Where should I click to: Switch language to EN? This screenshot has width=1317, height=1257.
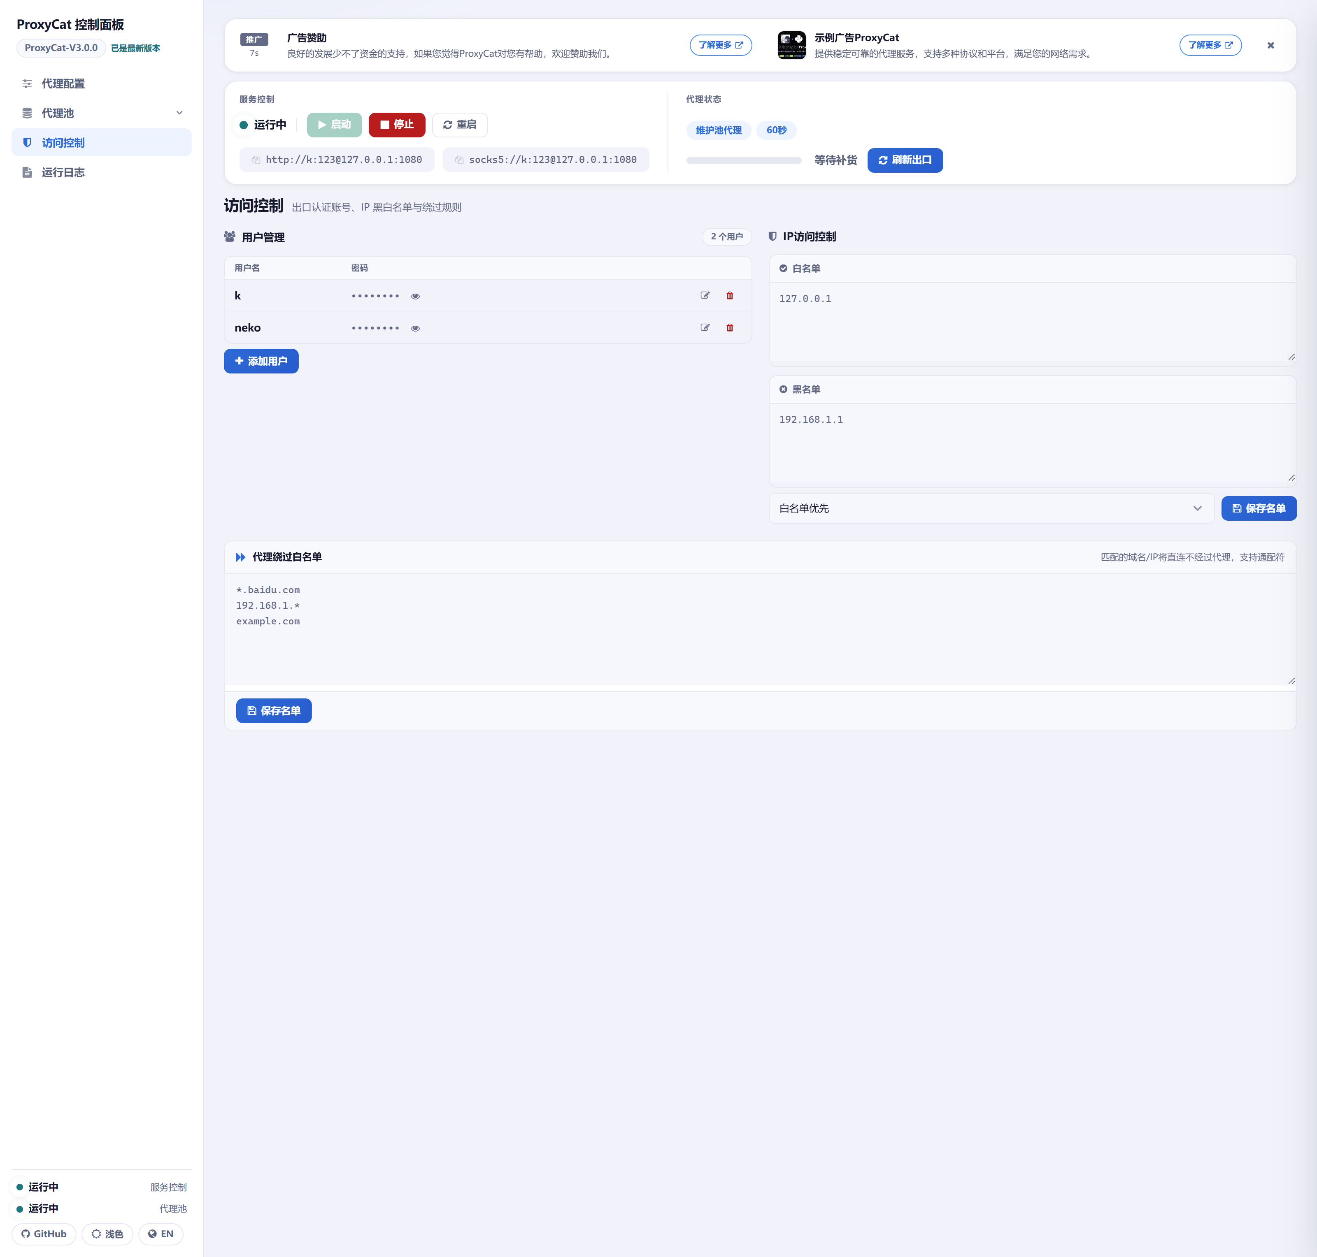(x=160, y=1234)
